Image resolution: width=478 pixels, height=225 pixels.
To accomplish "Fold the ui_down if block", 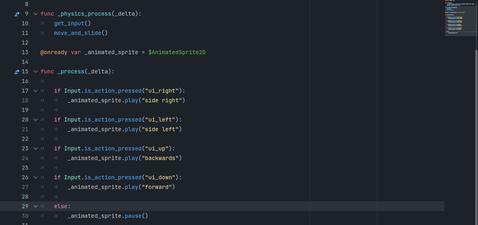I will click(36, 178).
